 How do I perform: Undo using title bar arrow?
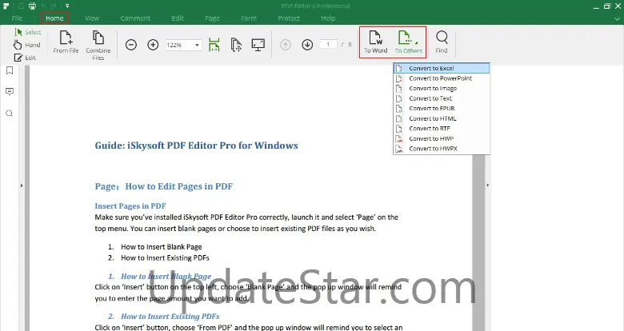44,6
